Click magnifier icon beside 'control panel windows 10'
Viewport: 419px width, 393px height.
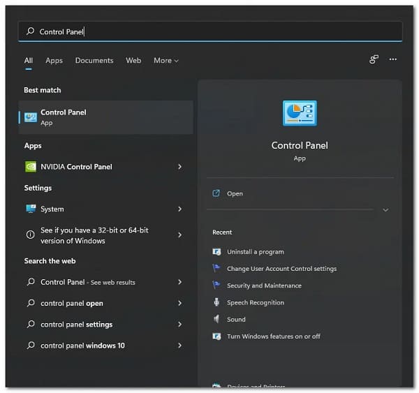(31, 345)
